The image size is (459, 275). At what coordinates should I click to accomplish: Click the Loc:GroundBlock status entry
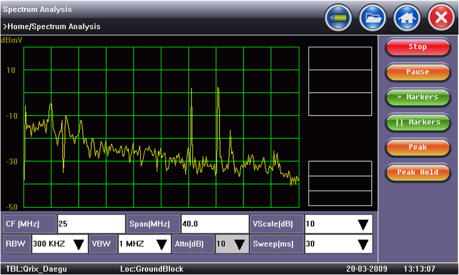point(152,269)
